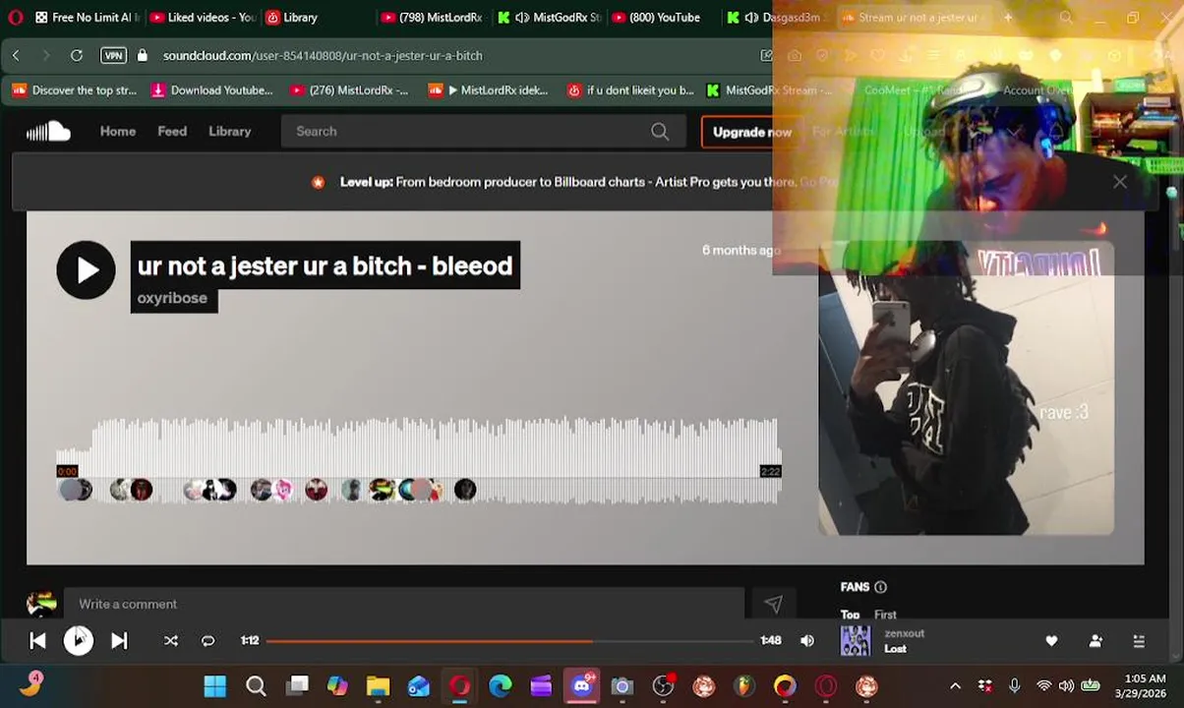Image resolution: width=1184 pixels, height=708 pixels.
Task: Reload the current page
Action: click(77, 55)
